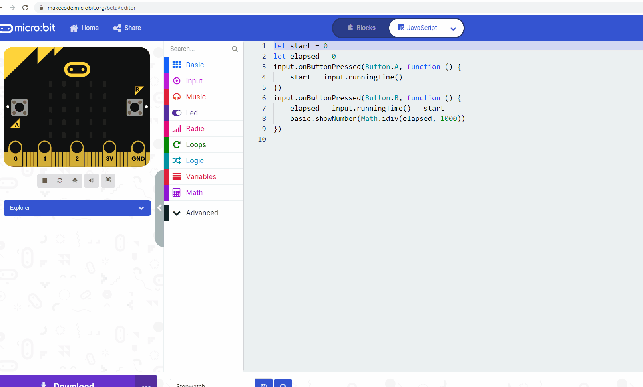Image resolution: width=643 pixels, height=387 pixels.
Task: Open the Basic blocks category
Action: point(195,65)
